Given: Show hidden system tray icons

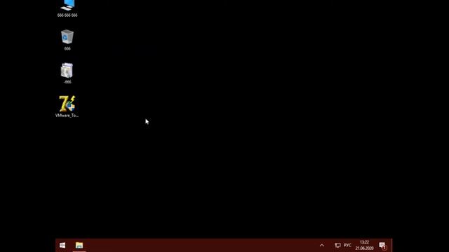Looking at the screenshot, I should tap(322, 246).
